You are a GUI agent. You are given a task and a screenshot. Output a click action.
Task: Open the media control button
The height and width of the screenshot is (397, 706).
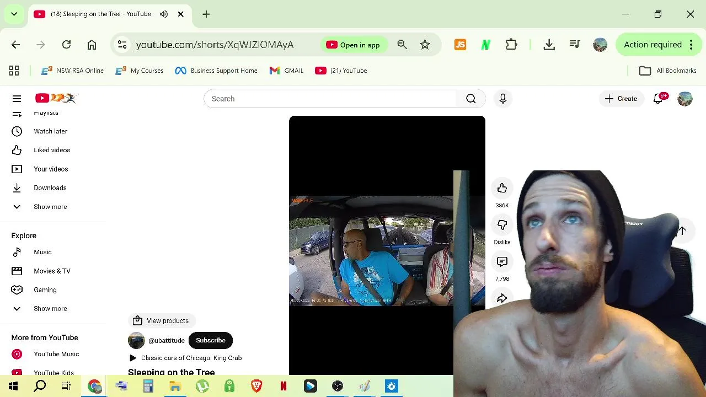(575, 45)
